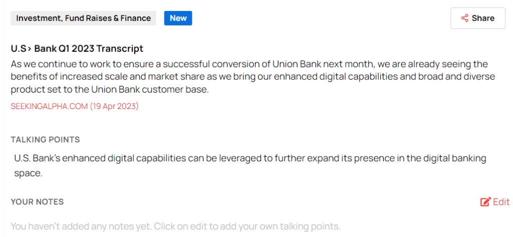This screenshot has height=237, width=513.
Task: Click the blue New badge
Action: 178,18
